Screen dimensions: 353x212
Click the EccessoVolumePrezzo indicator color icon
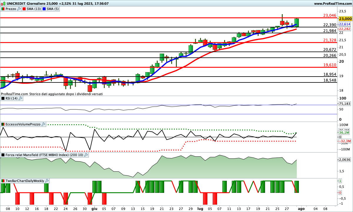click(x=3, y=124)
